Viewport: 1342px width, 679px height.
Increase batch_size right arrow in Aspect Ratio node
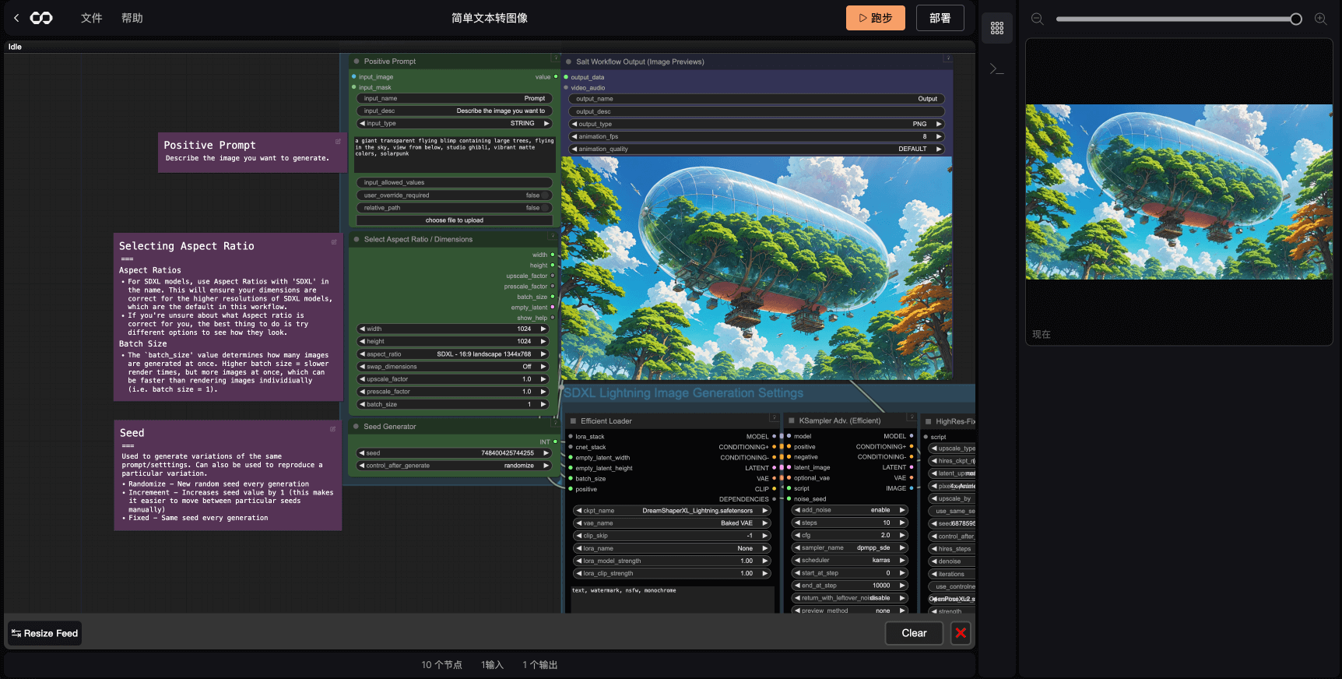coord(543,404)
